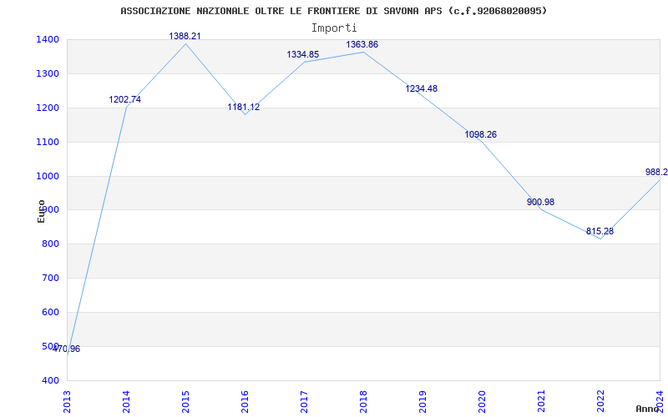Viewport: 668px width, 417px height.
Task: Click x-axis year 2013
Action: [68, 402]
